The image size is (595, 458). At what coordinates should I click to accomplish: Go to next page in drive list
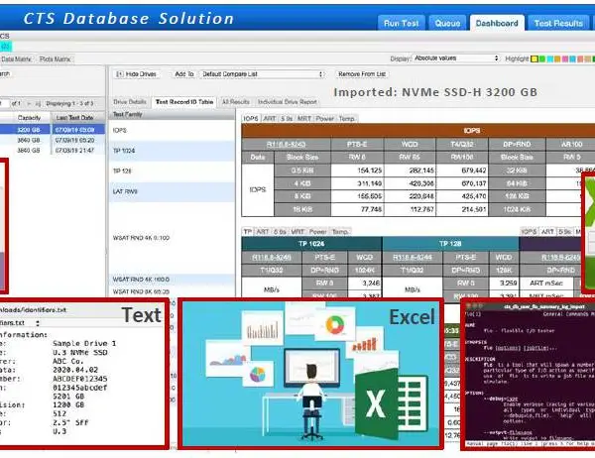[x=29, y=103]
